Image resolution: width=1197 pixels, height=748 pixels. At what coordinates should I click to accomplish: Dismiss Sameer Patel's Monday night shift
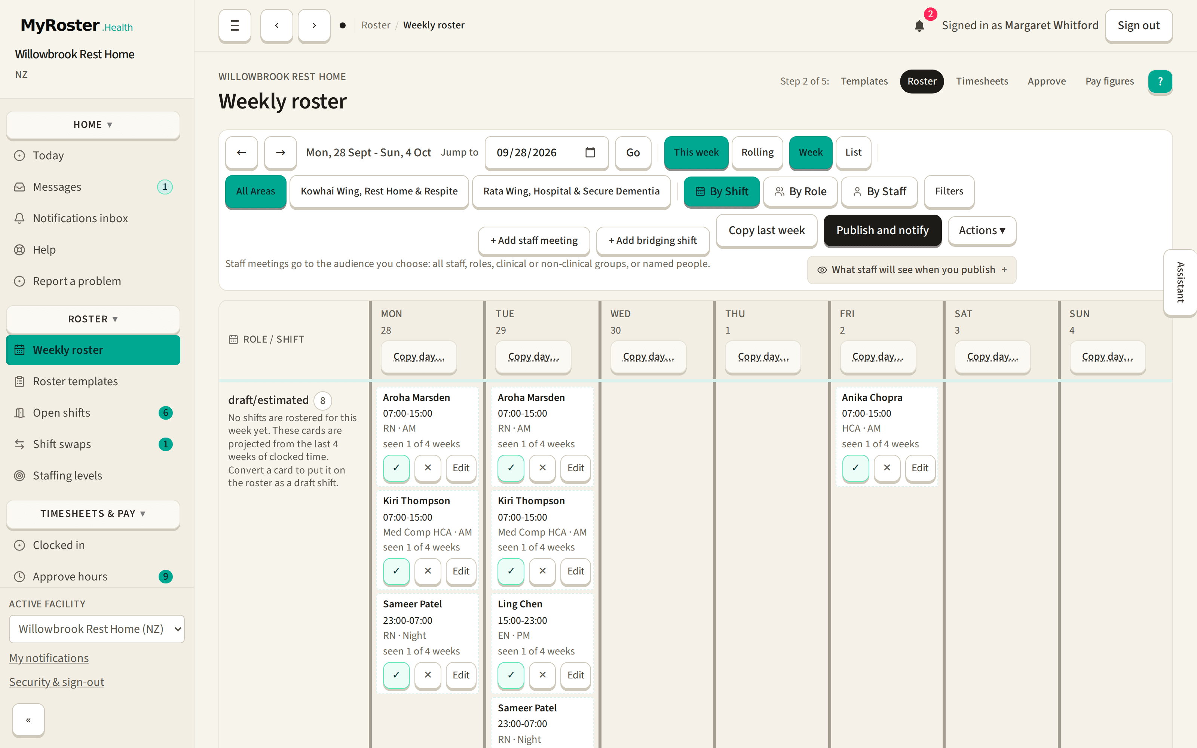(x=428, y=675)
